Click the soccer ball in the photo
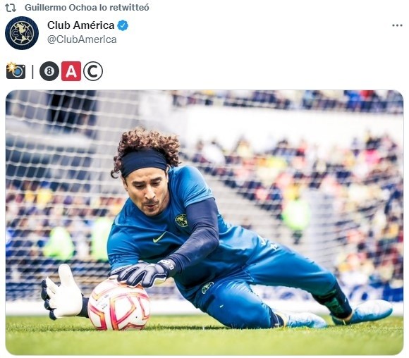409x358 pixels. tap(119, 304)
